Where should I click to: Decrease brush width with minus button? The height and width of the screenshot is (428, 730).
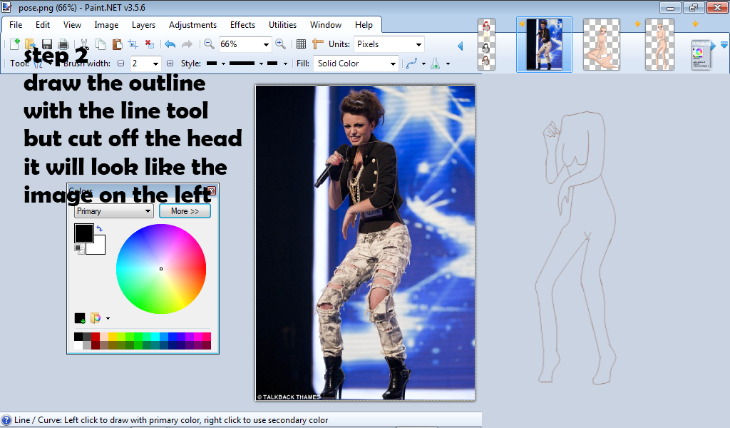[121, 63]
